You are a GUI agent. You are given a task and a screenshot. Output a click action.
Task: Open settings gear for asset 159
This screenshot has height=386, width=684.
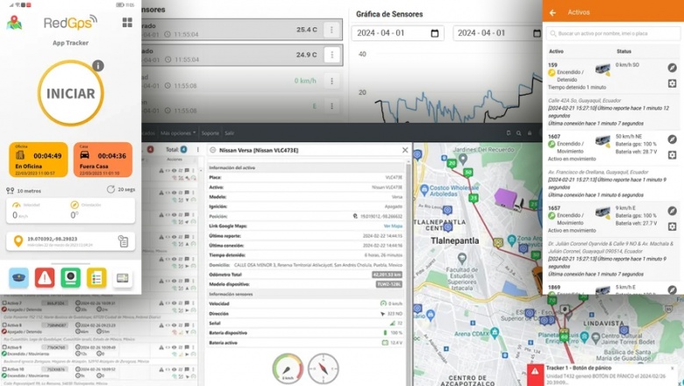tap(672, 83)
